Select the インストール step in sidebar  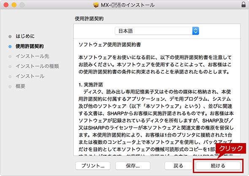[30, 76]
